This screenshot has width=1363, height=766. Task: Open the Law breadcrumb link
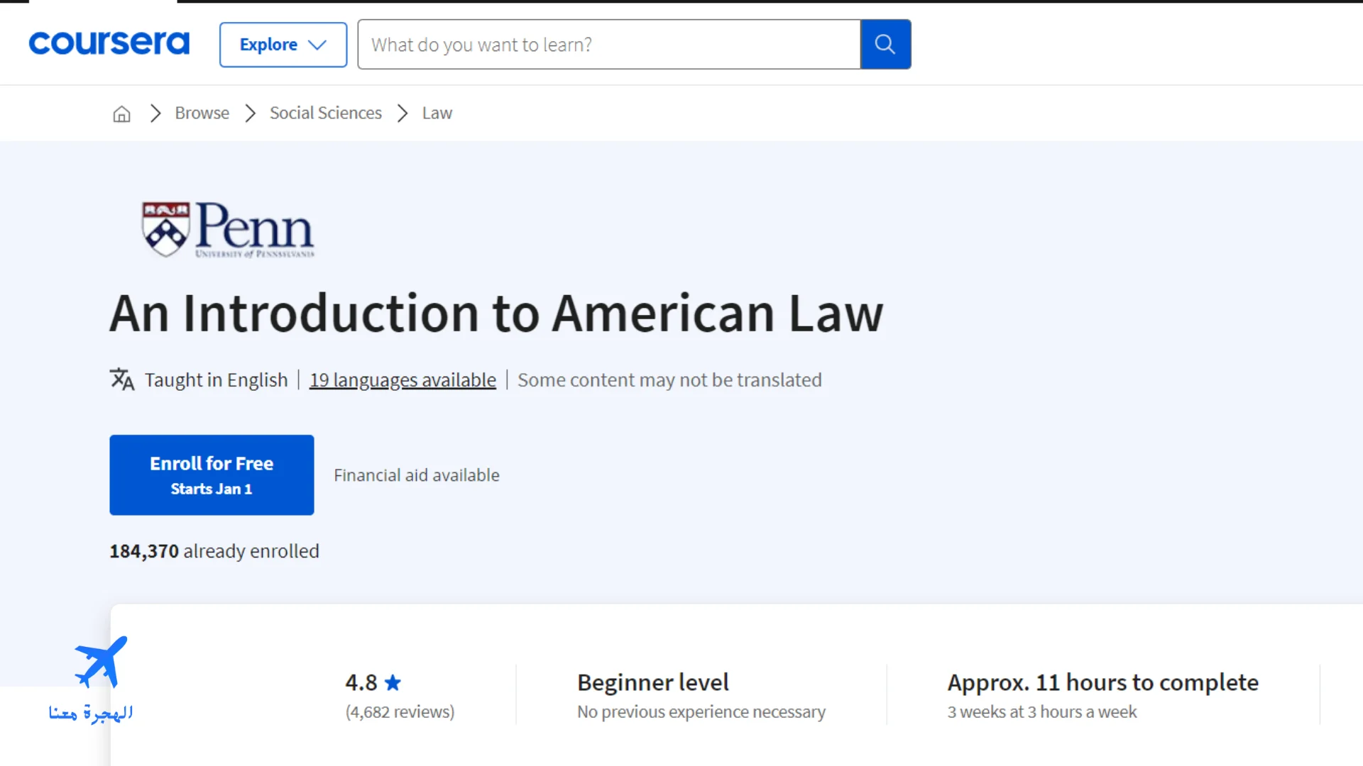437,113
